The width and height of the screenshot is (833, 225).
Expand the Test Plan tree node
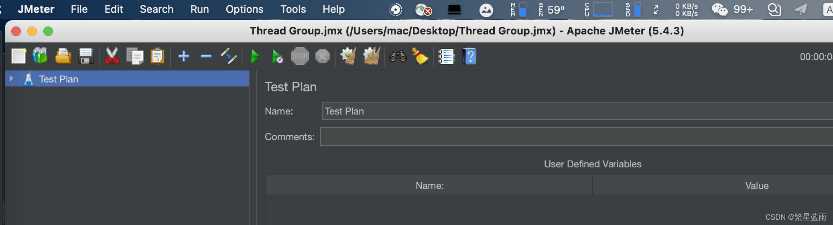(x=12, y=78)
